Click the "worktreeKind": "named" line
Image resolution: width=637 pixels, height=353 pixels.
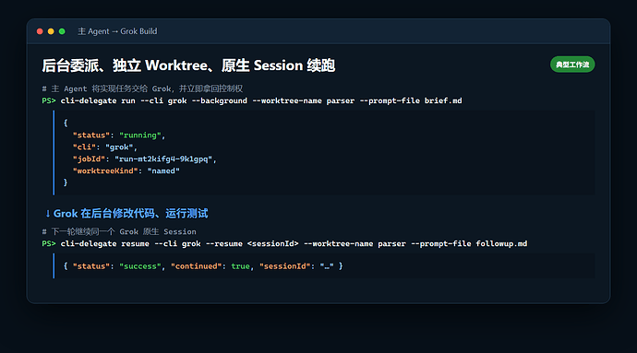tap(126, 171)
